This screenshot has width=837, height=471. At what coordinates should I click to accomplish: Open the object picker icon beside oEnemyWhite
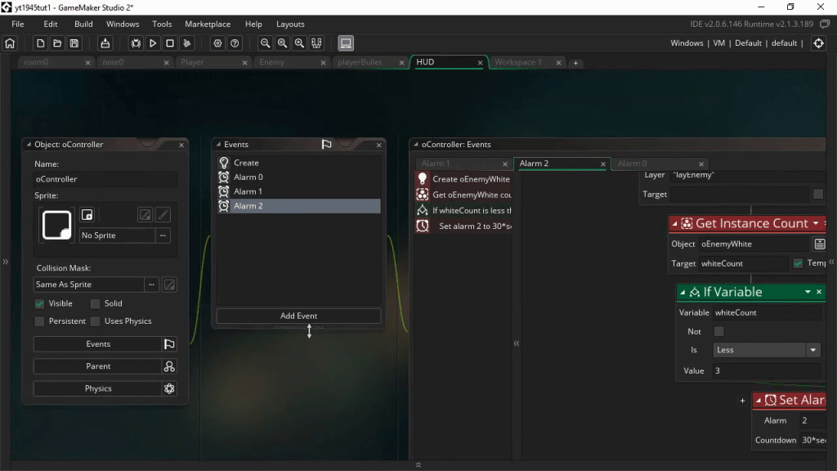coord(819,244)
